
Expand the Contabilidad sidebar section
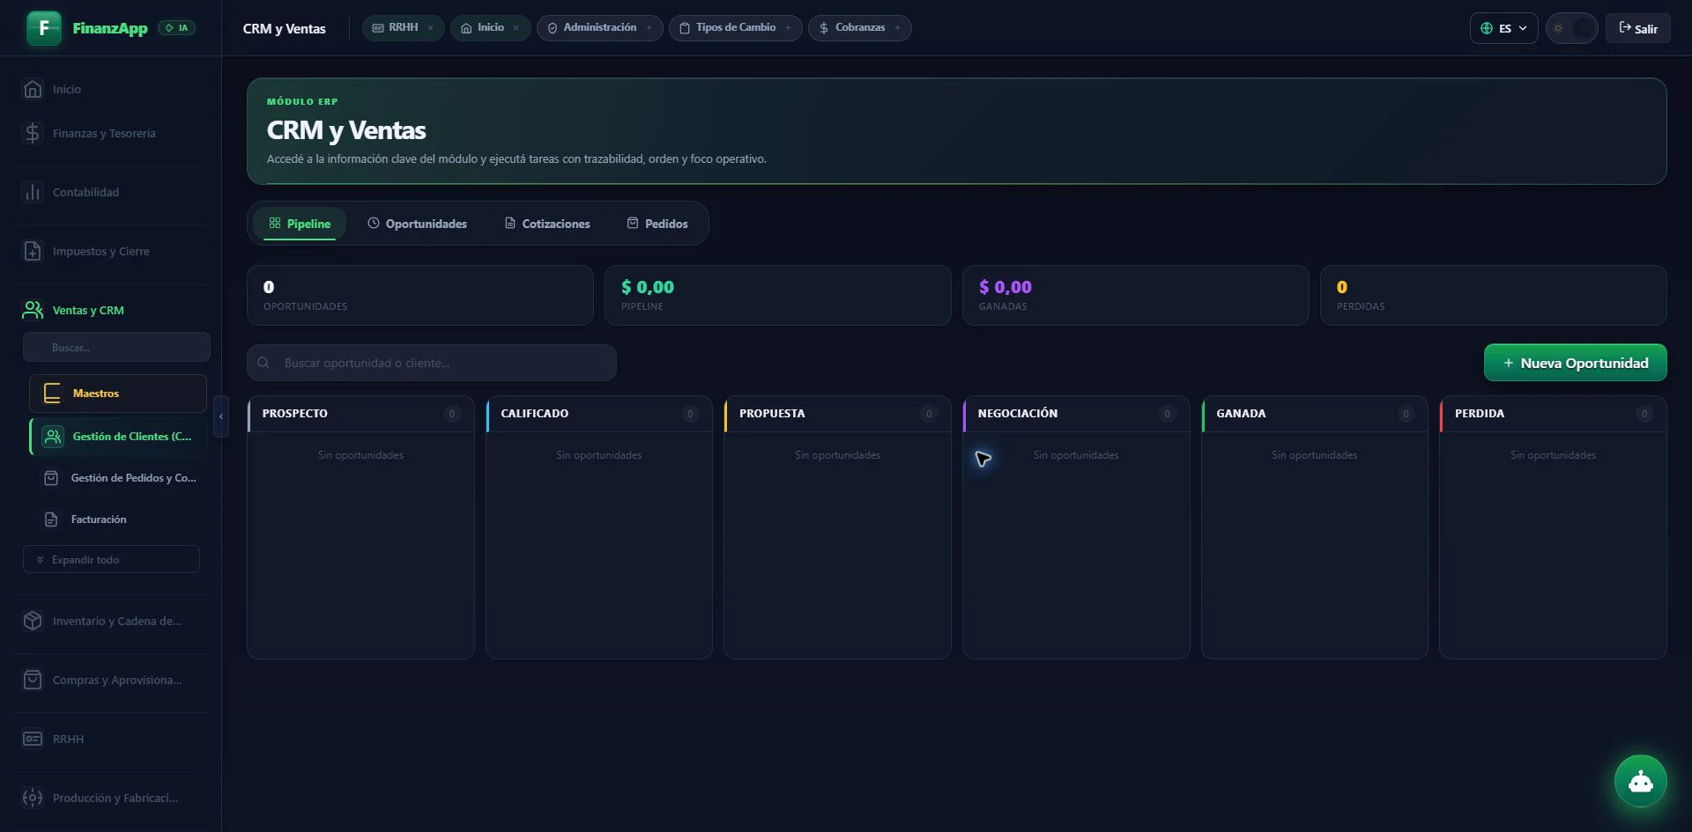(85, 192)
